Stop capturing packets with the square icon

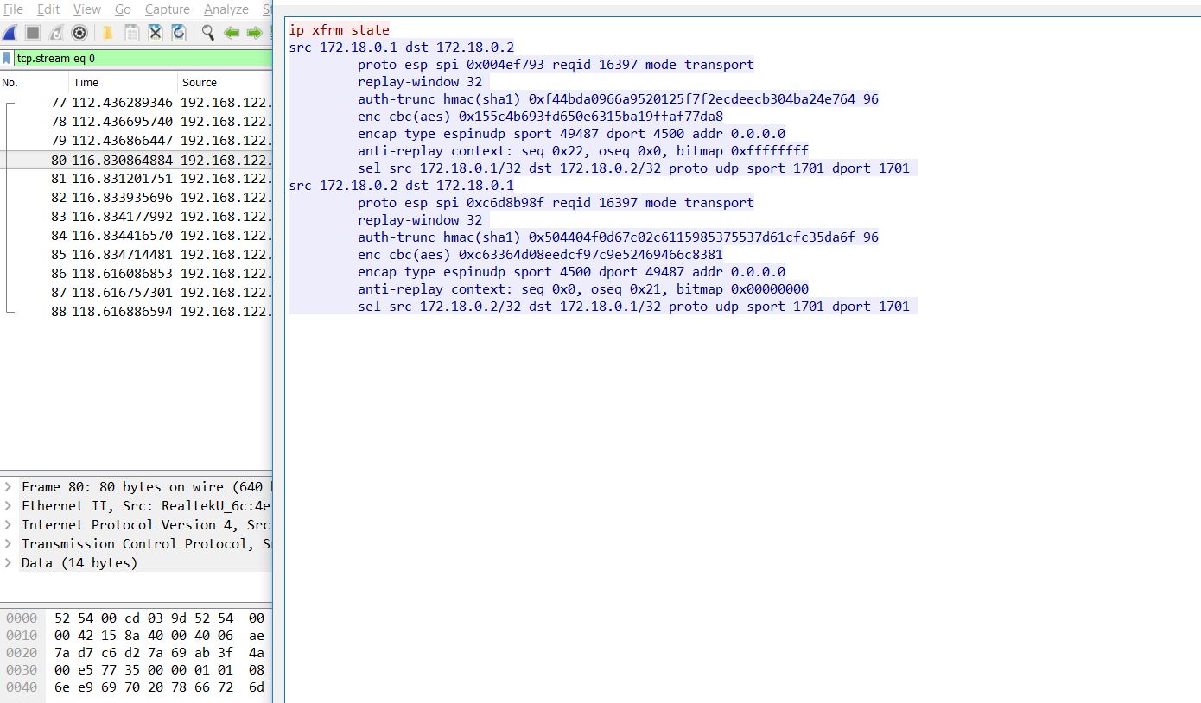(33, 33)
